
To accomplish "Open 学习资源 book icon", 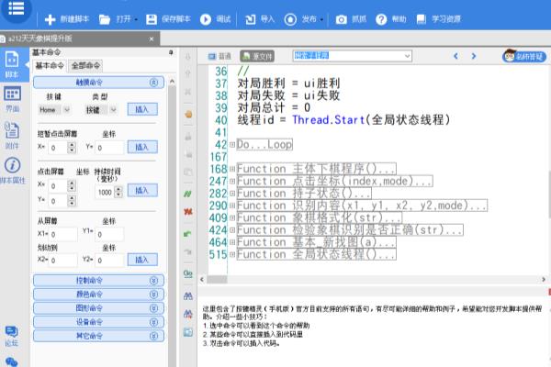I will 421,19.
